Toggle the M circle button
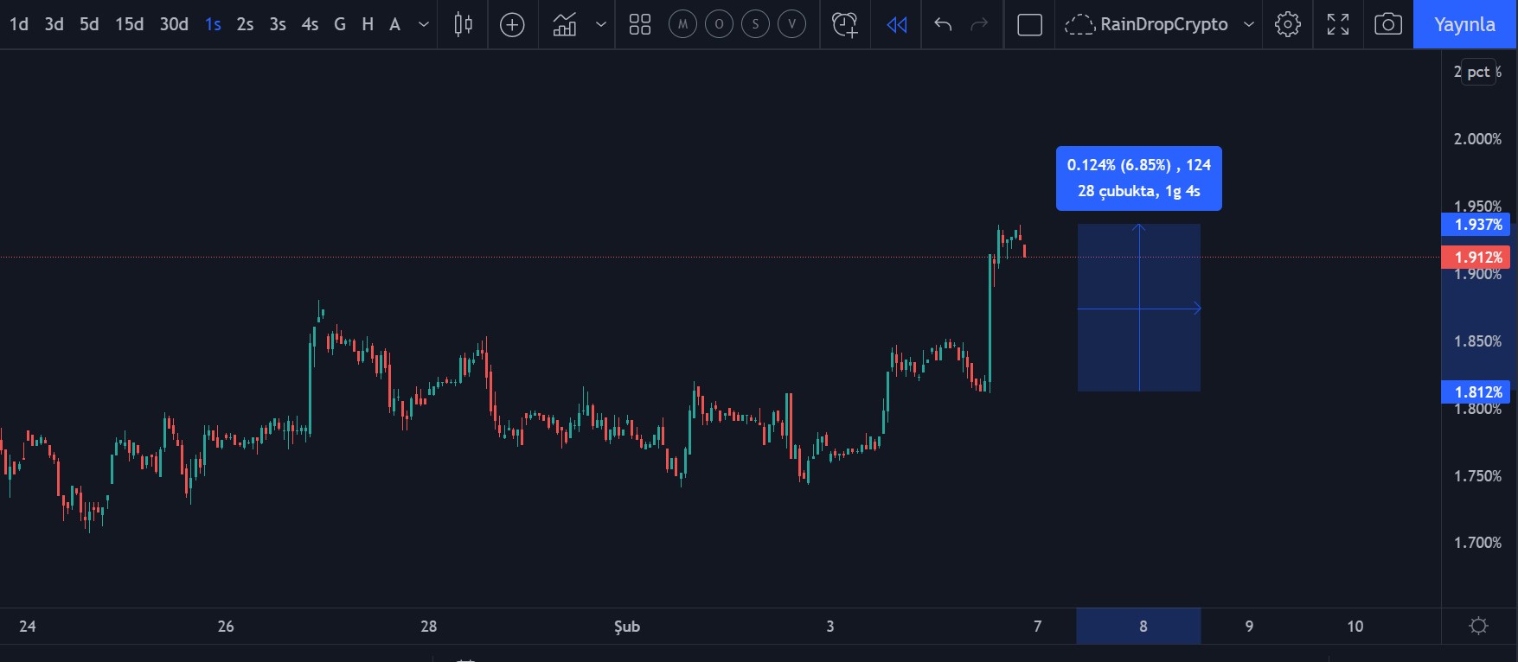This screenshot has width=1518, height=662. tap(682, 24)
